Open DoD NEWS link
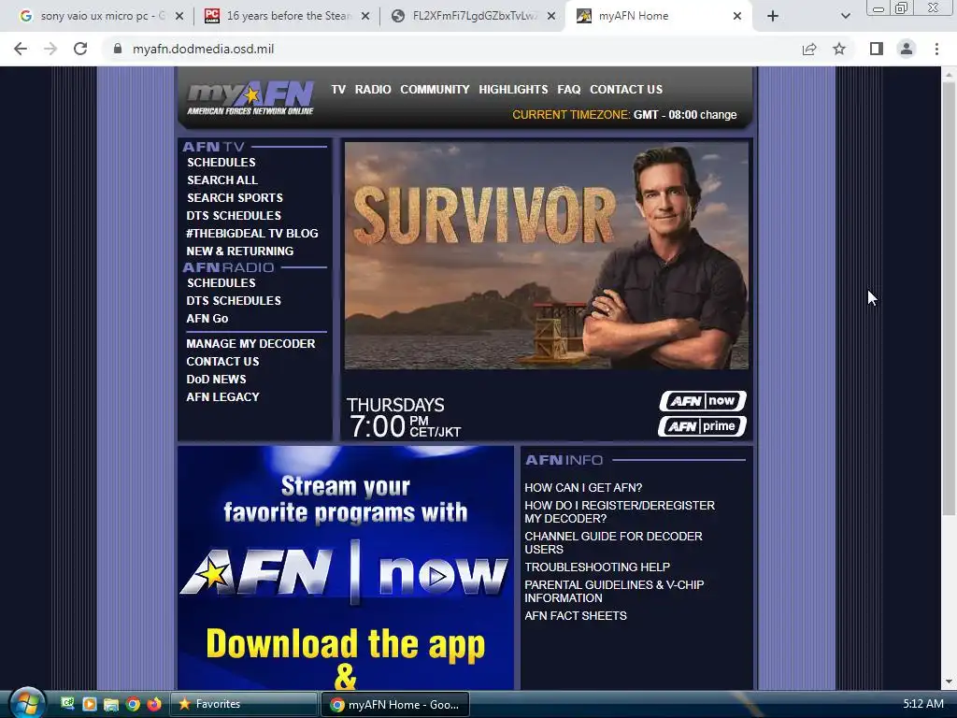Image resolution: width=957 pixels, height=718 pixels. coord(216,380)
